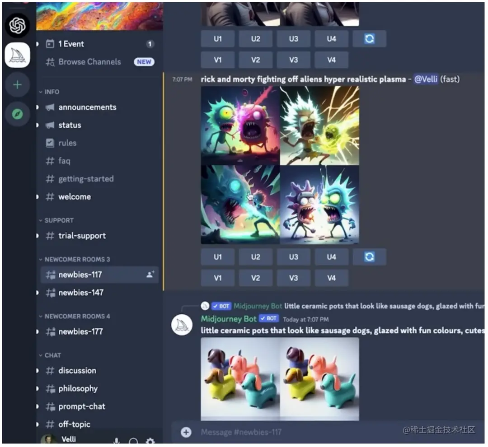Click U1 in the top button row
The height and width of the screenshot is (447, 488).
pos(217,39)
